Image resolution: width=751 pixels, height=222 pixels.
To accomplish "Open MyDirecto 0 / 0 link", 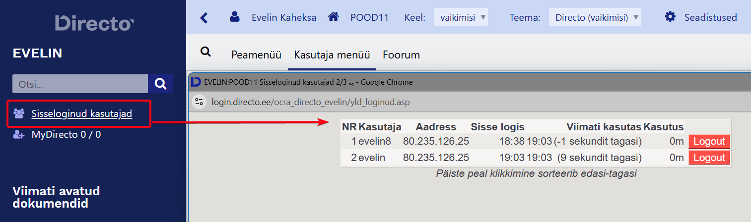I will 66,134.
